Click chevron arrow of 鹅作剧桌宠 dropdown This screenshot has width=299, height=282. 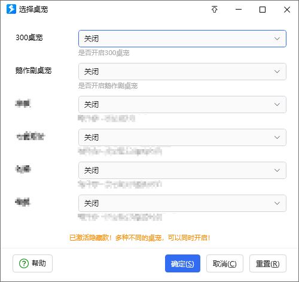277,71
